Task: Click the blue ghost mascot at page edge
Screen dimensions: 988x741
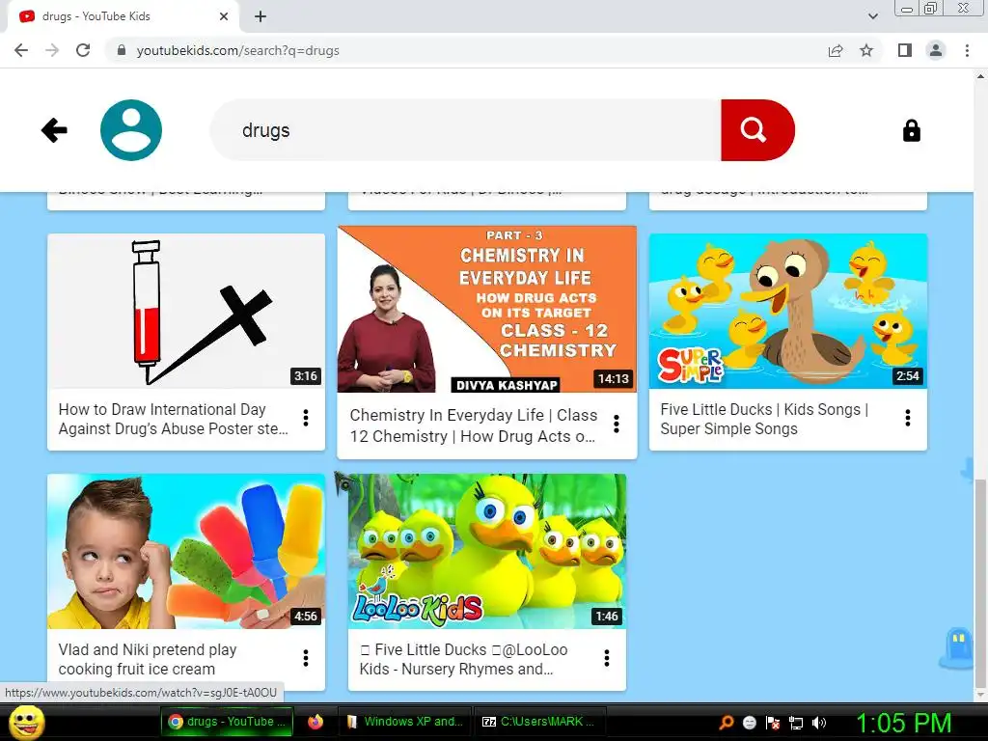Action: pos(955,647)
